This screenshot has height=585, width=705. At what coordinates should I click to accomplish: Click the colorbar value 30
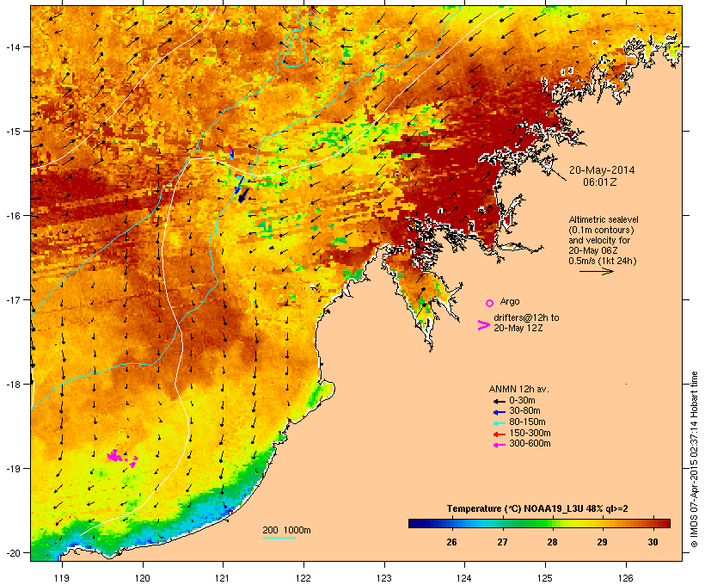(653, 542)
